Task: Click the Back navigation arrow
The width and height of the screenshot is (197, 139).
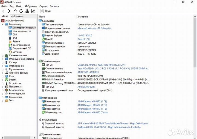Action: 3,11
